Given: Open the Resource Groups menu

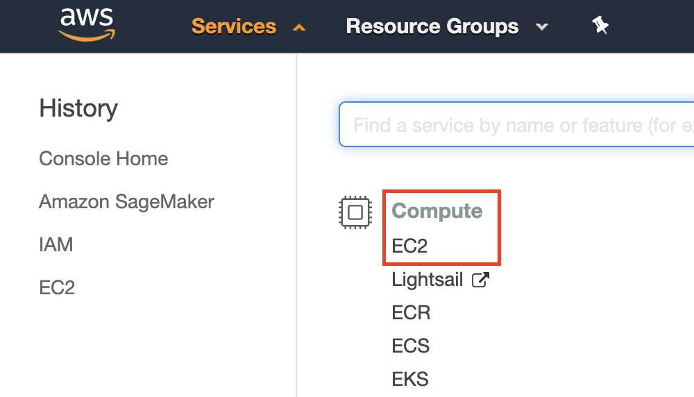Looking at the screenshot, I should 432,27.
